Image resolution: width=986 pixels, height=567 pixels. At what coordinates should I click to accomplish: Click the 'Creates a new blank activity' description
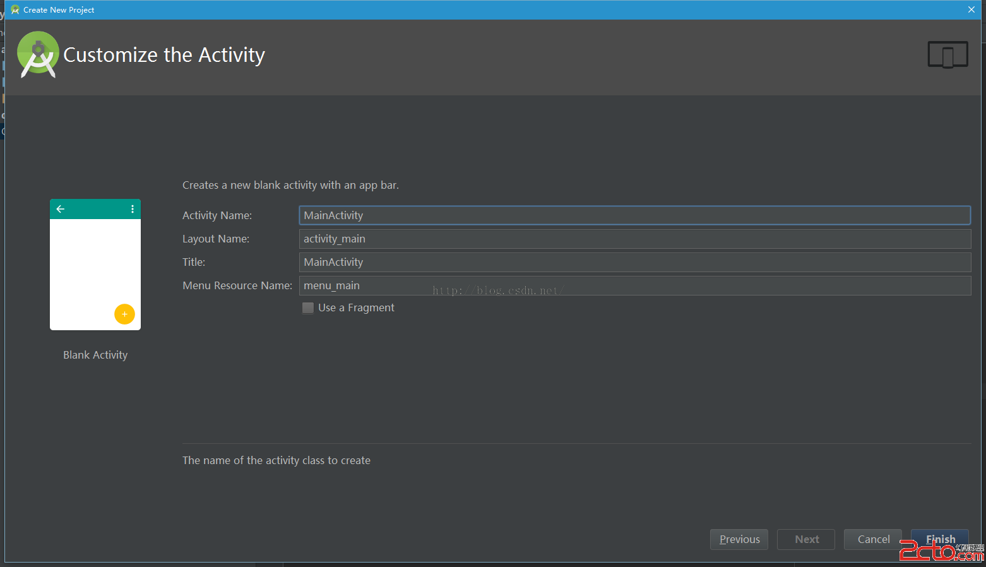[290, 185]
